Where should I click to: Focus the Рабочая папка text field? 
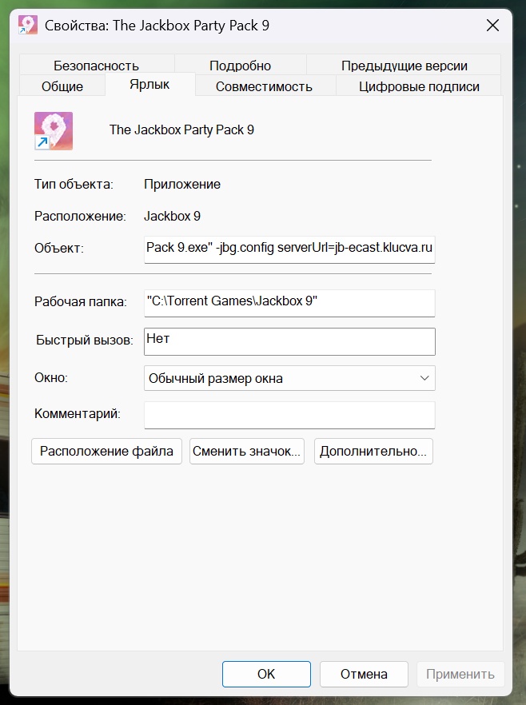click(289, 302)
